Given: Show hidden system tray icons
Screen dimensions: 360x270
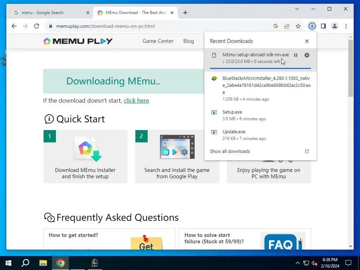Looking at the screenshot, I should [x=297, y=263].
